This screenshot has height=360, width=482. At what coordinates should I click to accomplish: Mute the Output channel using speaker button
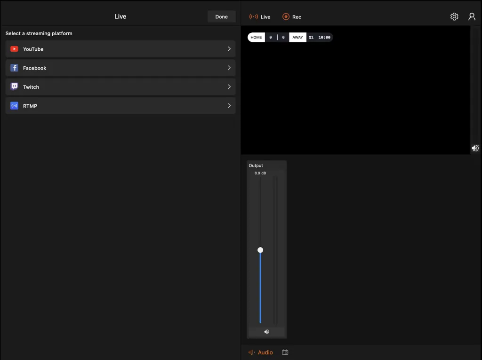[266, 332]
